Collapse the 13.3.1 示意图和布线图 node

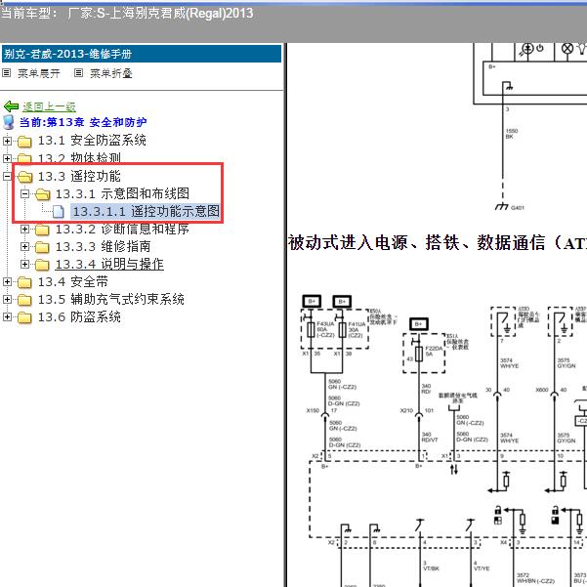pos(24,193)
